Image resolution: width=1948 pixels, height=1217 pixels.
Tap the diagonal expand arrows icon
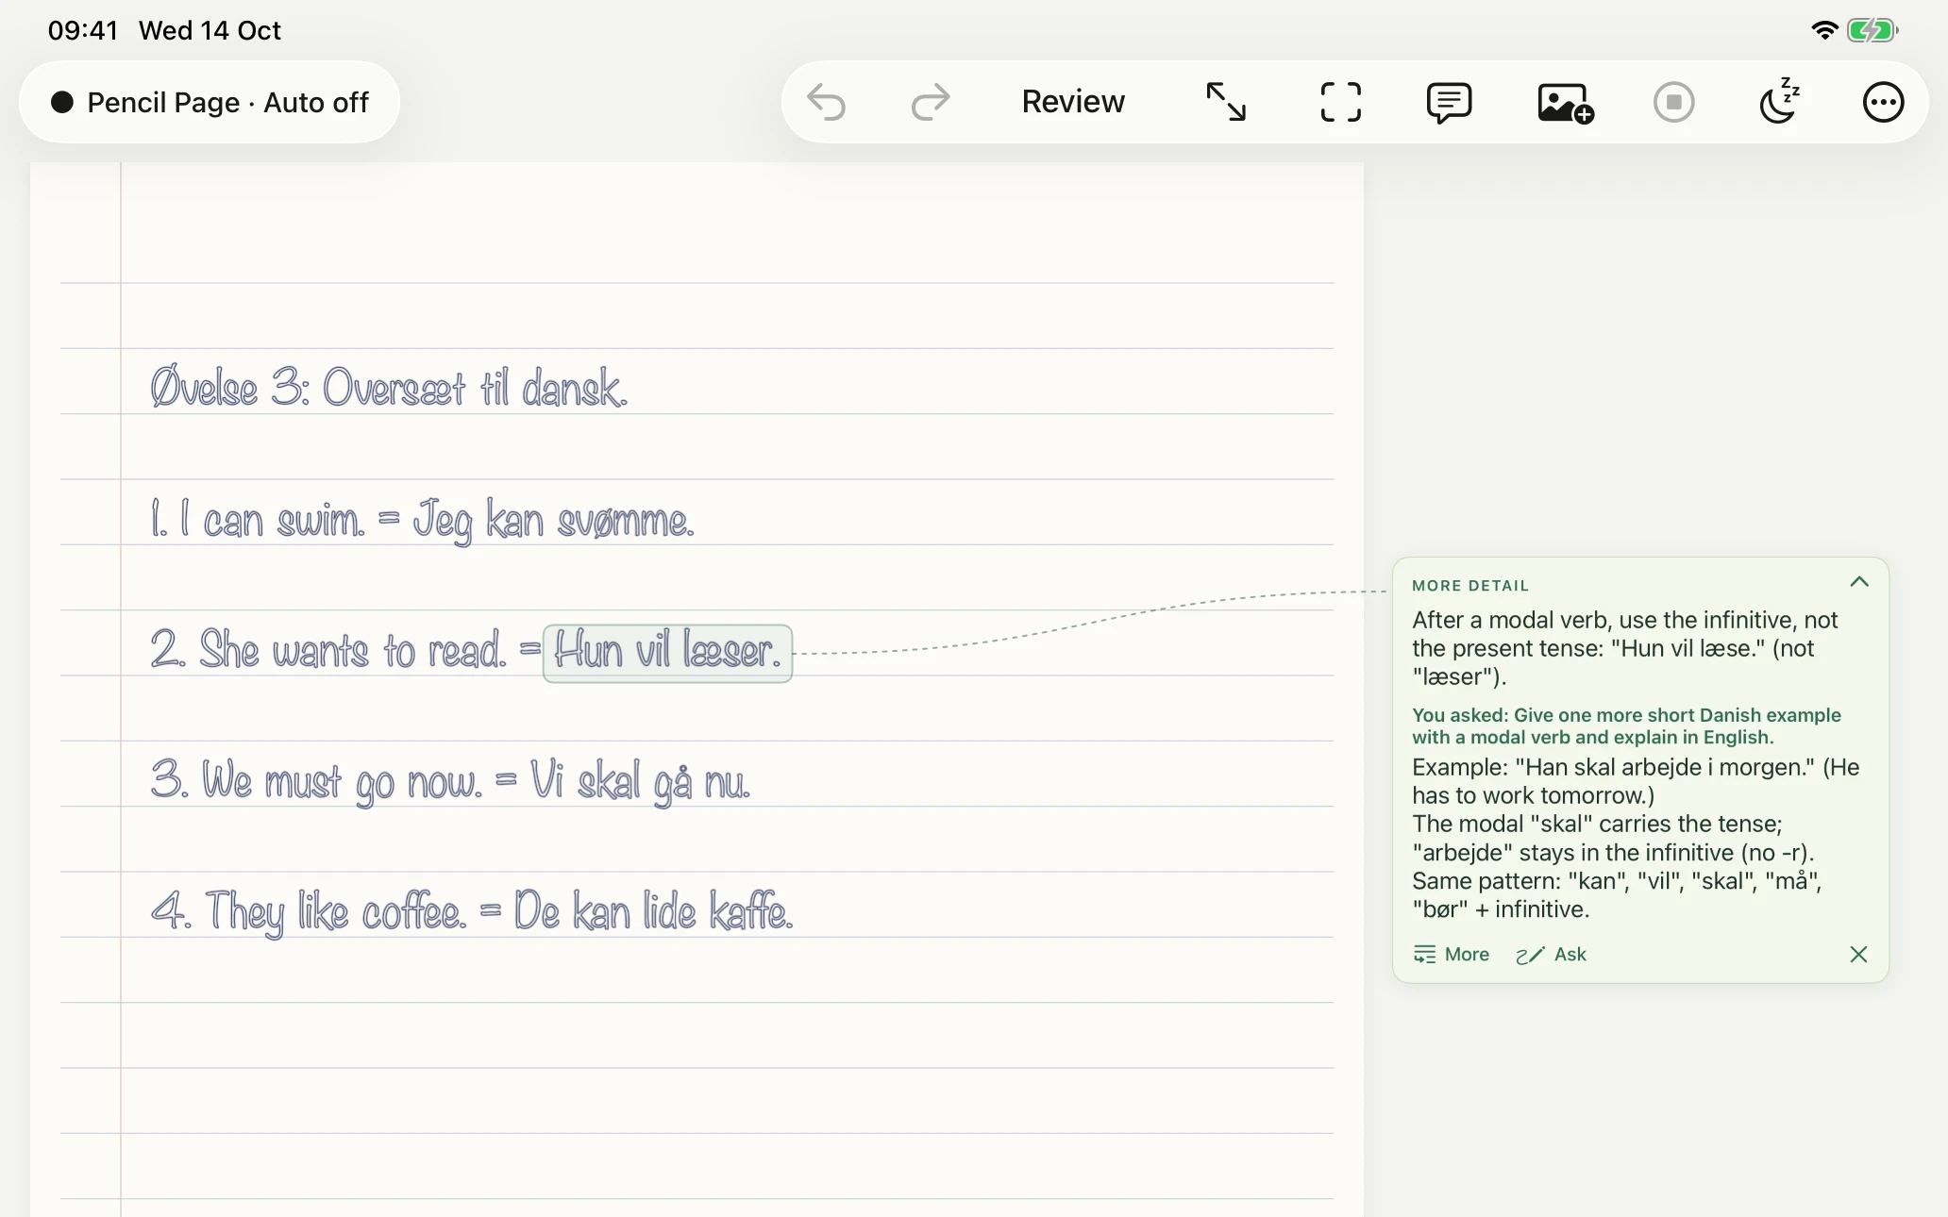point(1226,102)
